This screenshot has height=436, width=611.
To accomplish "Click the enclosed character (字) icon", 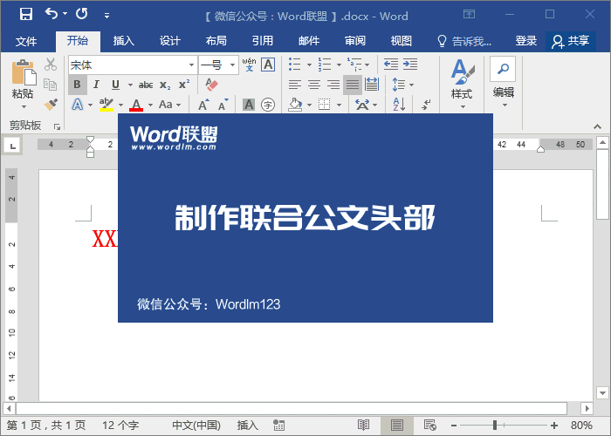I will (268, 105).
